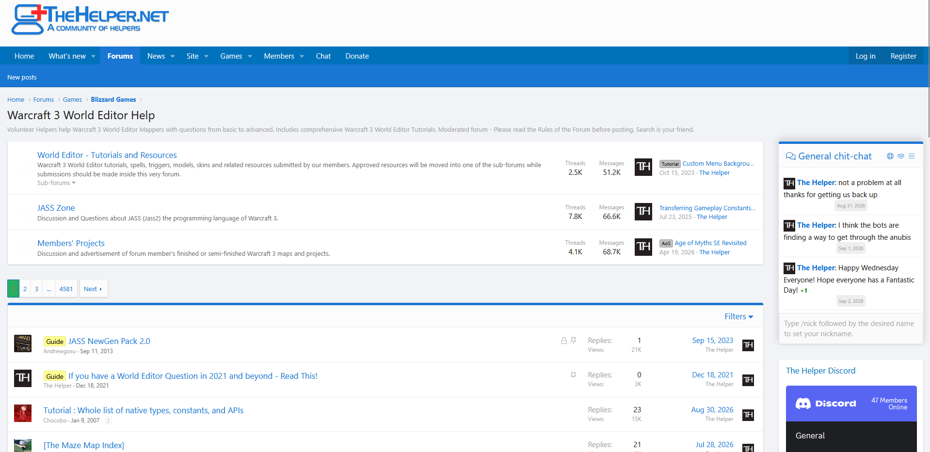Show chat users list icon

point(901,156)
